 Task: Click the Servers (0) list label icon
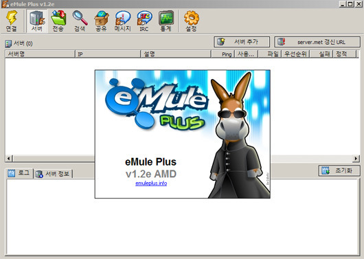(8, 43)
